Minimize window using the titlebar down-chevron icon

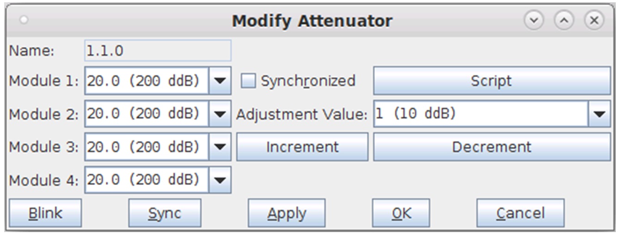534,21
